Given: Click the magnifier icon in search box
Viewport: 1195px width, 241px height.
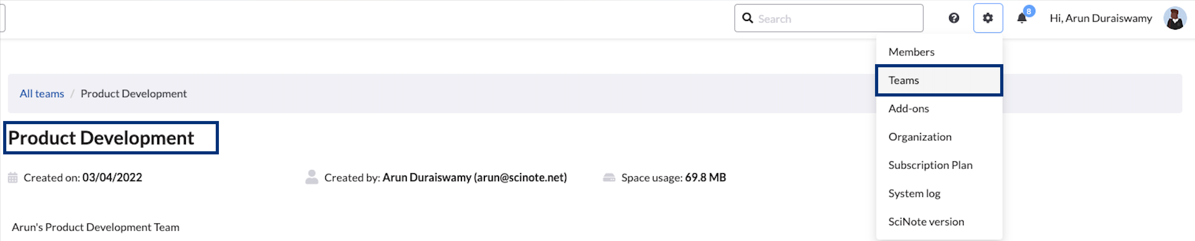Looking at the screenshot, I should 748,18.
